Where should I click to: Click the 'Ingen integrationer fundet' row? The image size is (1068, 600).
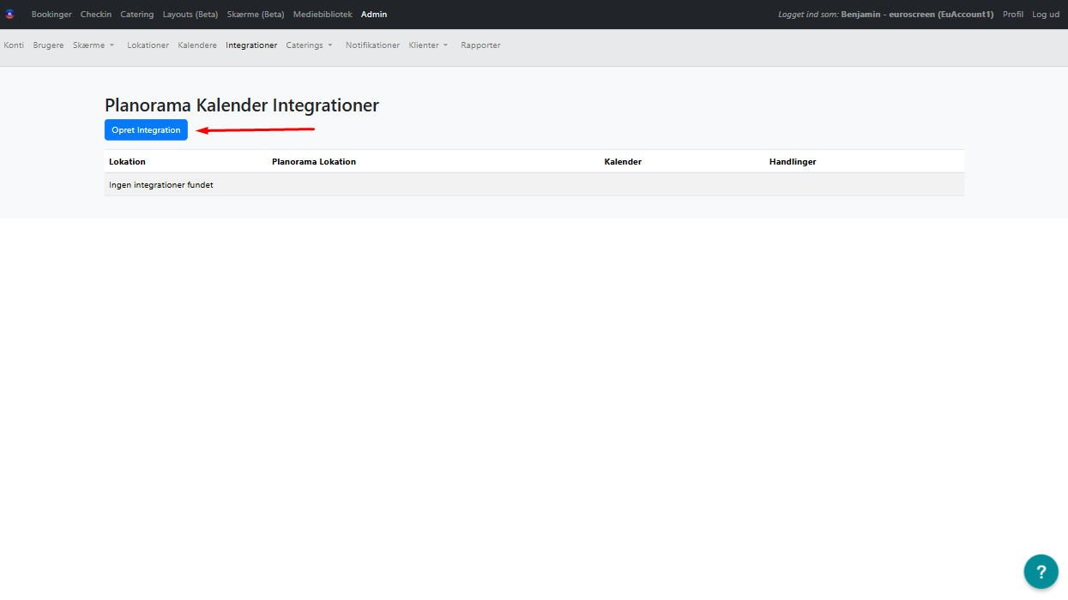click(534, 184)
